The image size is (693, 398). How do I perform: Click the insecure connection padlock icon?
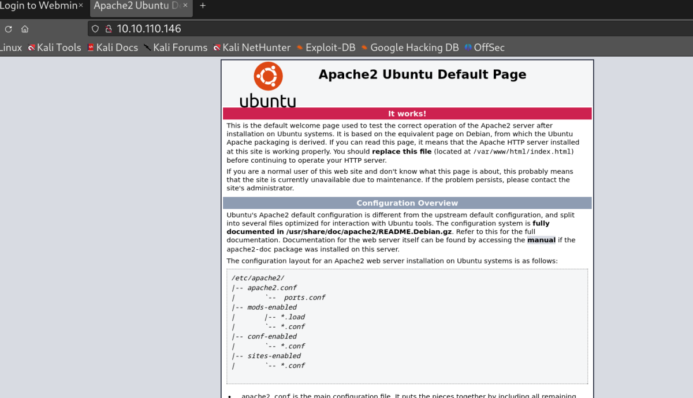pos(107,29)
